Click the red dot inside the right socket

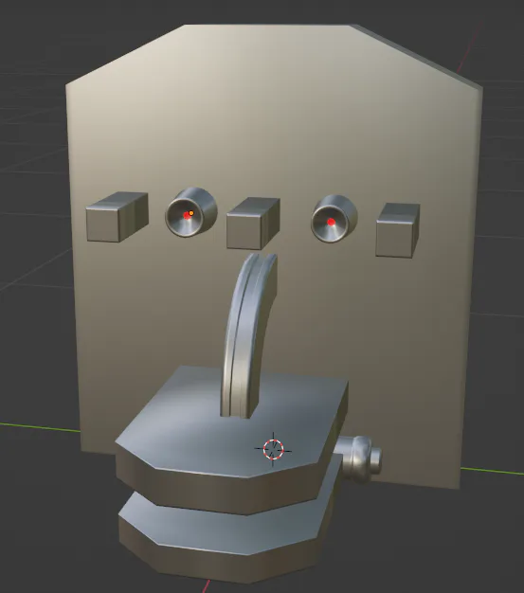pos(331,222)
